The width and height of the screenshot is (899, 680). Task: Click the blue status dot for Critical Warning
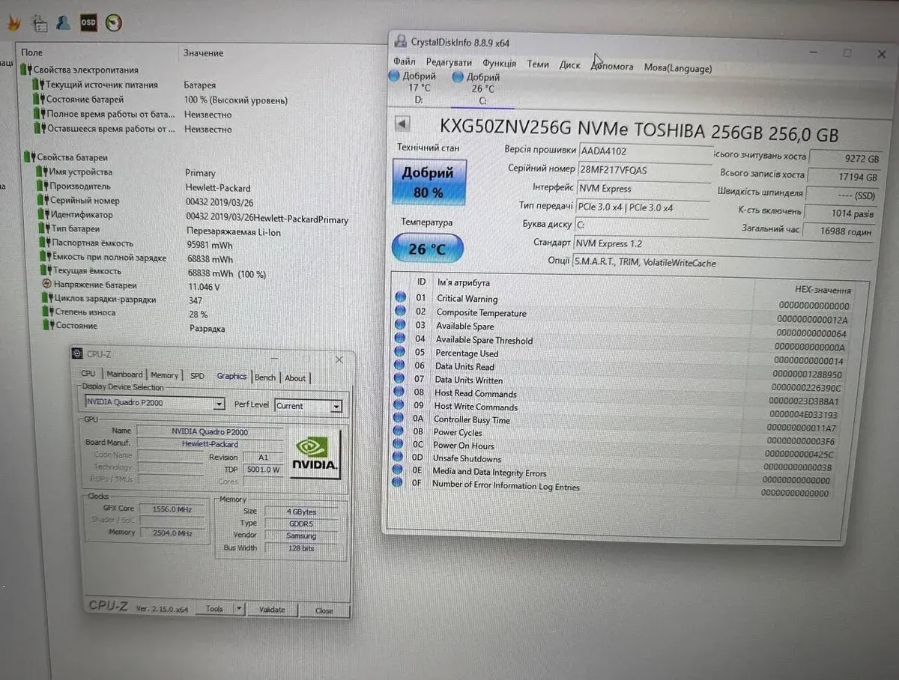[400, 298]
